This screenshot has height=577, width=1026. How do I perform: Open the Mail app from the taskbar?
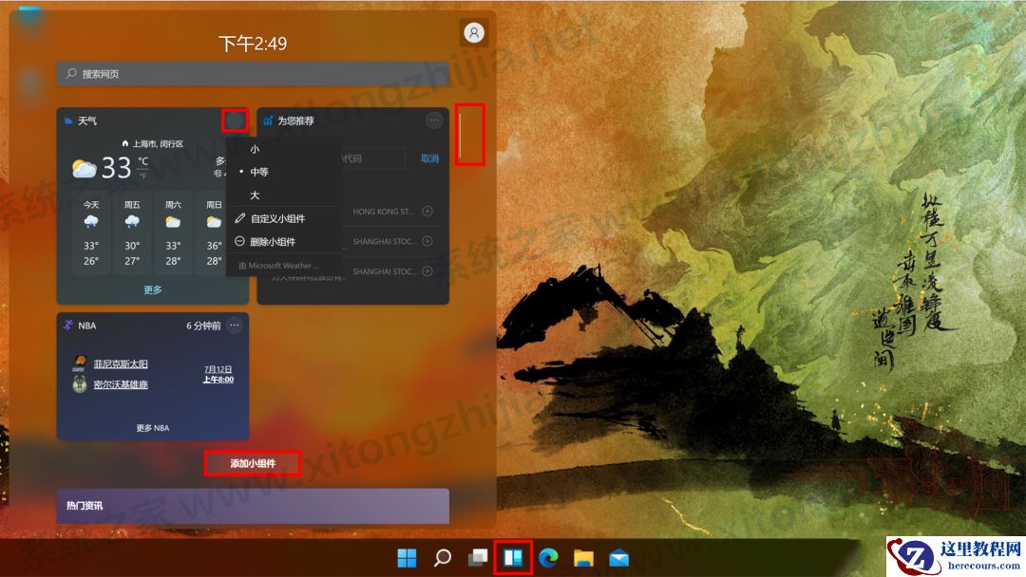(x=618, y=559)
